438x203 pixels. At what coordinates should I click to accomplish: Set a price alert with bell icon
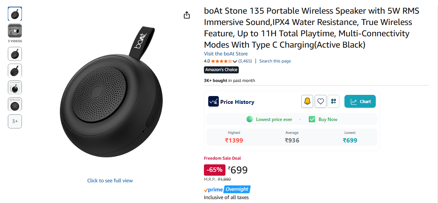coord(307,101)
